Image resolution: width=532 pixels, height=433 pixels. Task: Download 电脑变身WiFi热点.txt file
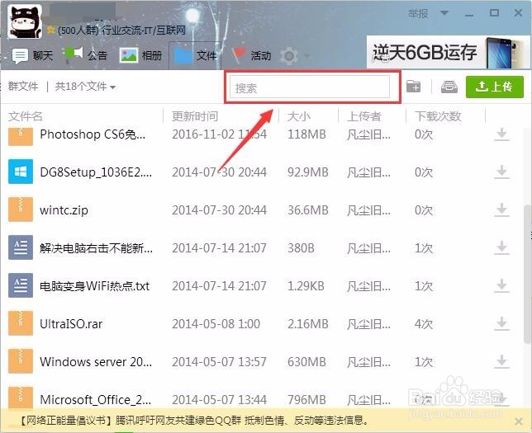coord(501,286)
